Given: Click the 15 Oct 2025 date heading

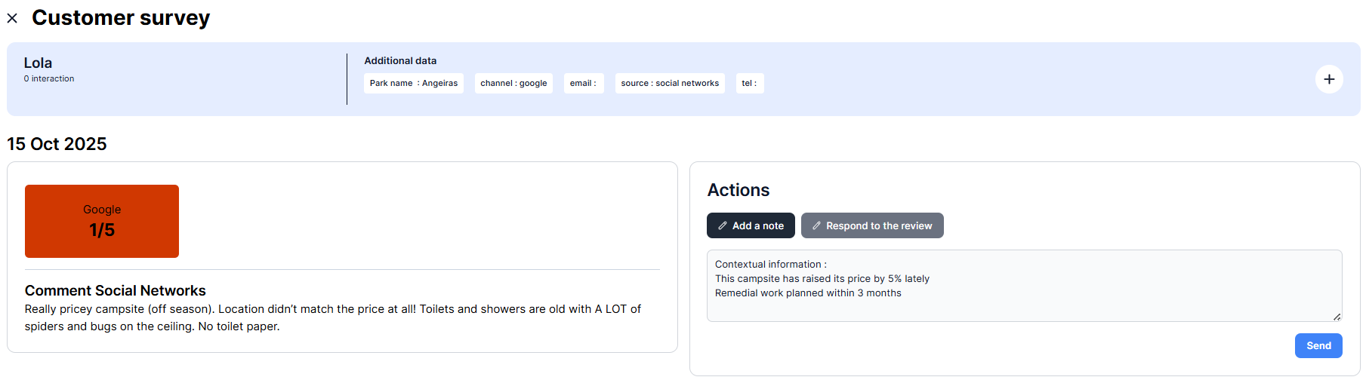Looking at the screenshot, I should (57, 144).
